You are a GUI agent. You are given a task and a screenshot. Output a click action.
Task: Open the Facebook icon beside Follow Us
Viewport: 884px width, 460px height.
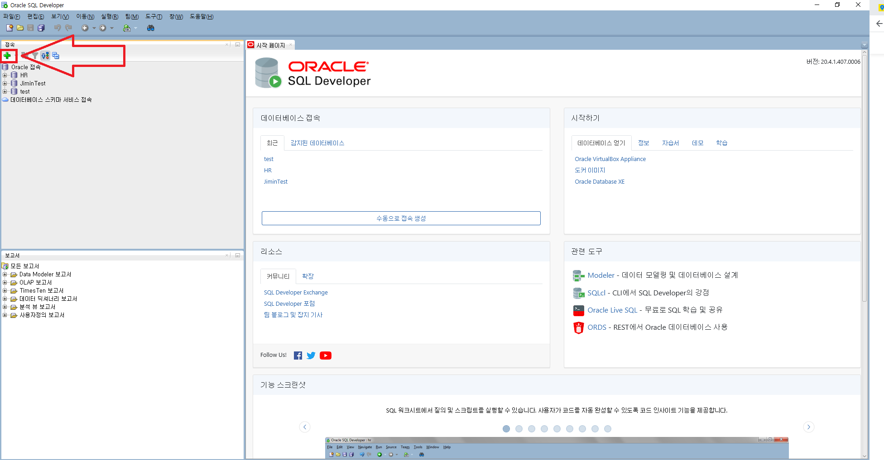coord(298,356)
